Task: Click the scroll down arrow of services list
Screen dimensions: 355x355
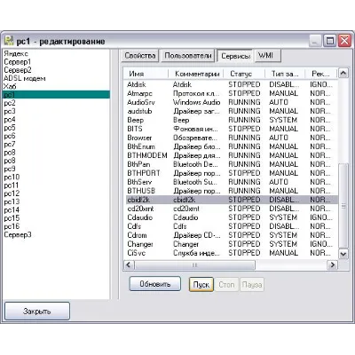Action: 343,254
